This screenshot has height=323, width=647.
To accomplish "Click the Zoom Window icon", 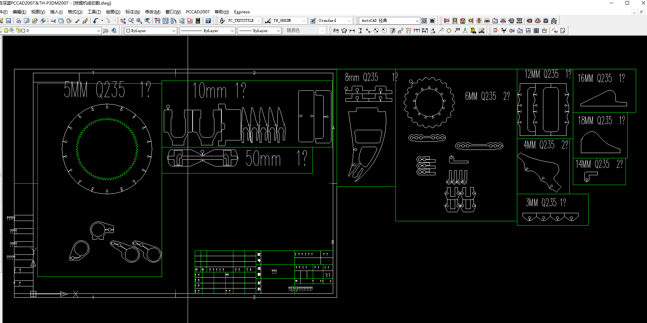I will coord(139,21).
